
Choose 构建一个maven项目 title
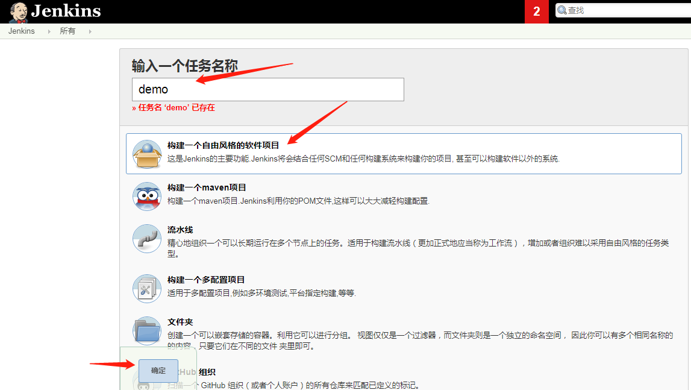207,187
